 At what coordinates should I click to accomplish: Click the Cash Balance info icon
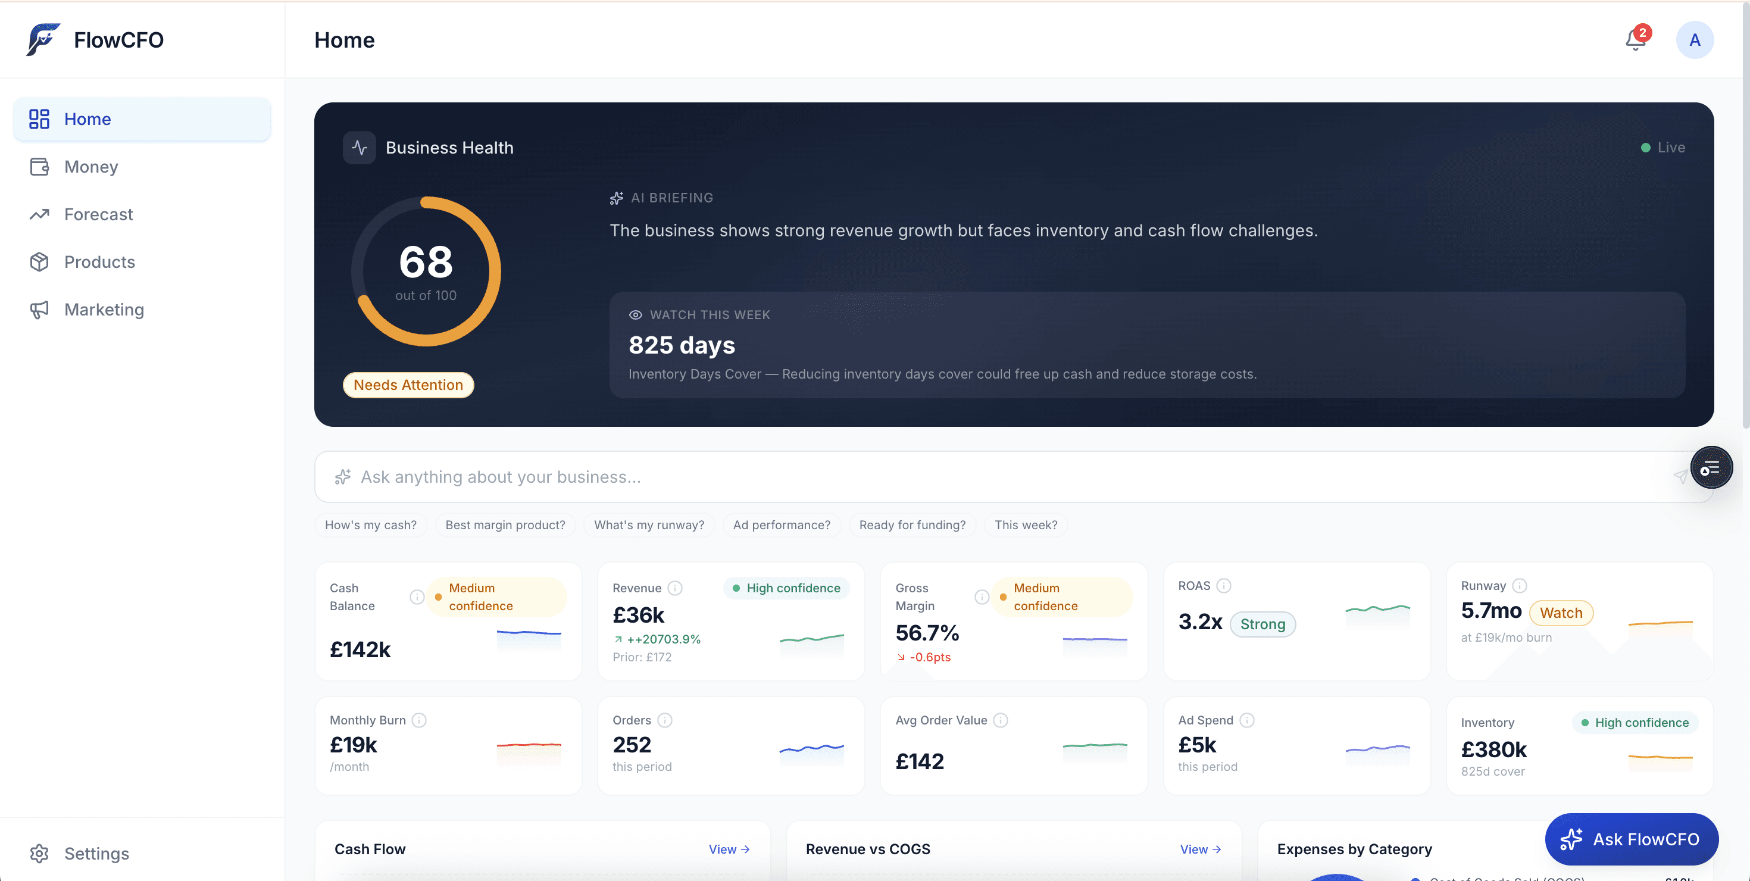pos(417,596)
